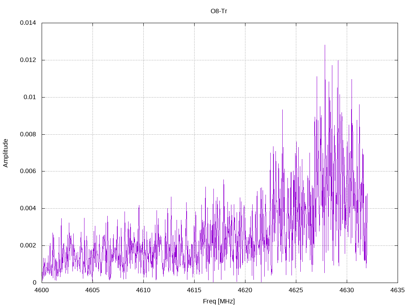Click the 0.01 y-axis tick label
The height and width of the screenshot is (307, 410).
click(30, 97)
